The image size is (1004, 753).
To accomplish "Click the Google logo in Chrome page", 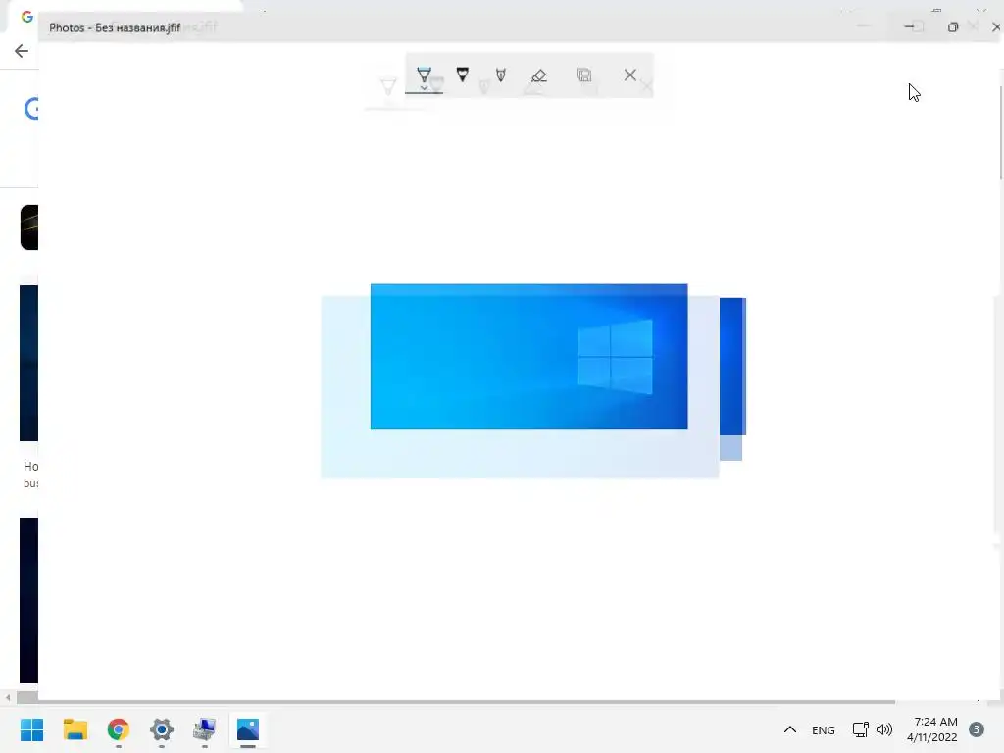I will point(30,109).
